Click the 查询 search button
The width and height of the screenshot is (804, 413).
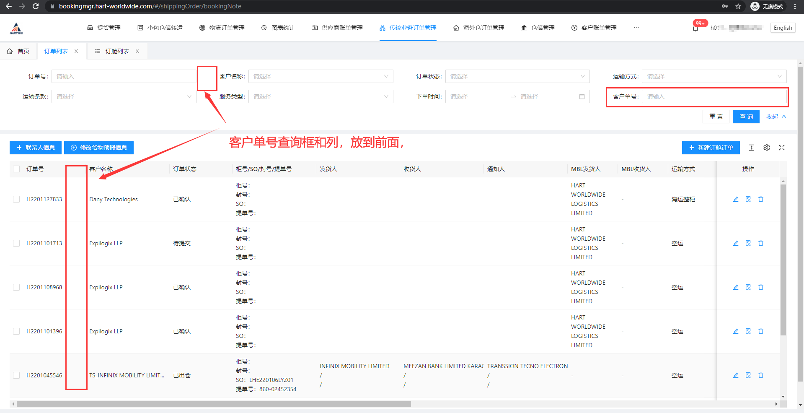746,117
